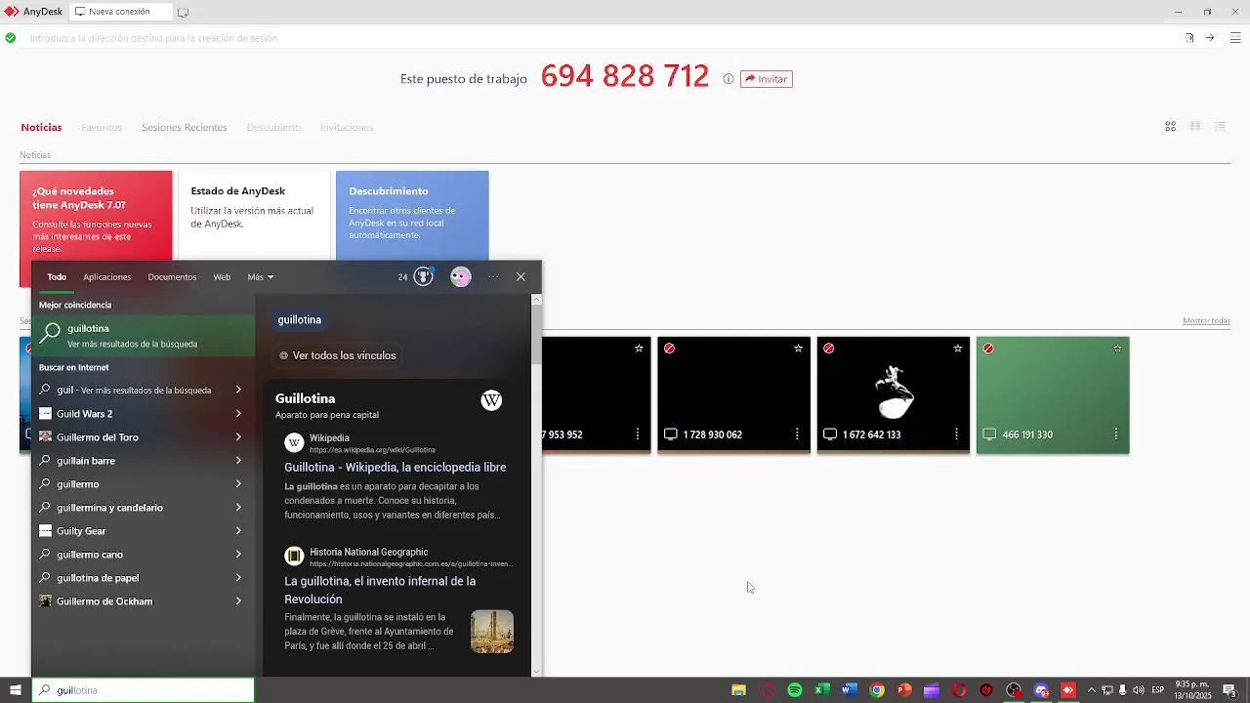Click the Mostrar todas link

click(x=1206, y=321)
